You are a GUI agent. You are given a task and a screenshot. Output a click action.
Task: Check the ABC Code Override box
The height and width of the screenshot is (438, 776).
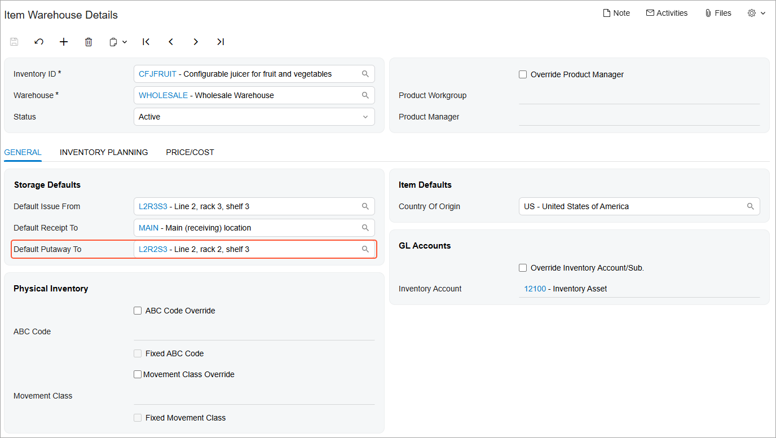click(138, 311)
